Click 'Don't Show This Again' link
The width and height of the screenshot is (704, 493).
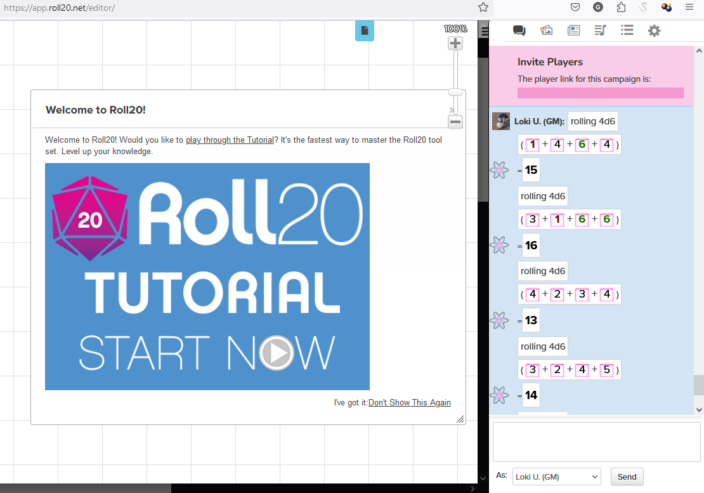point(409,402)
